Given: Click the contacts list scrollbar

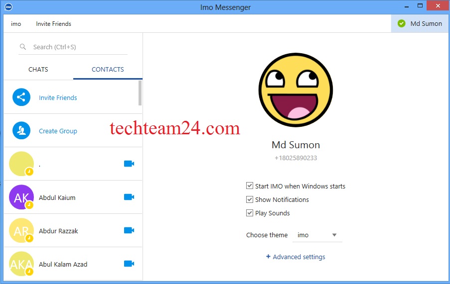Looking at the screenshot, I should click(x=140, y=93).
